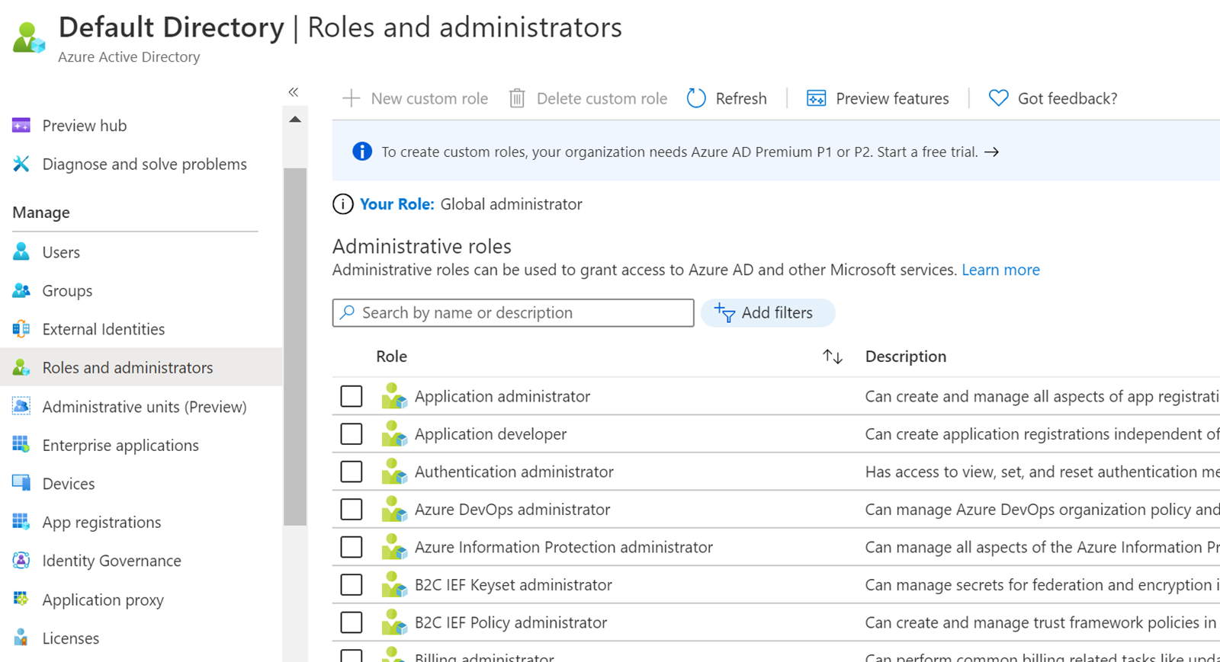The height and width of the screenshot is (662, 1220).
Task: Click the Licenses icon in sidebar
Action: [x=21, y=638]
